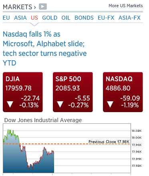Viewport: 149px width, 176px height.
Task: Open the ASIA-FX tab
Action: click(x=129, y=18)
